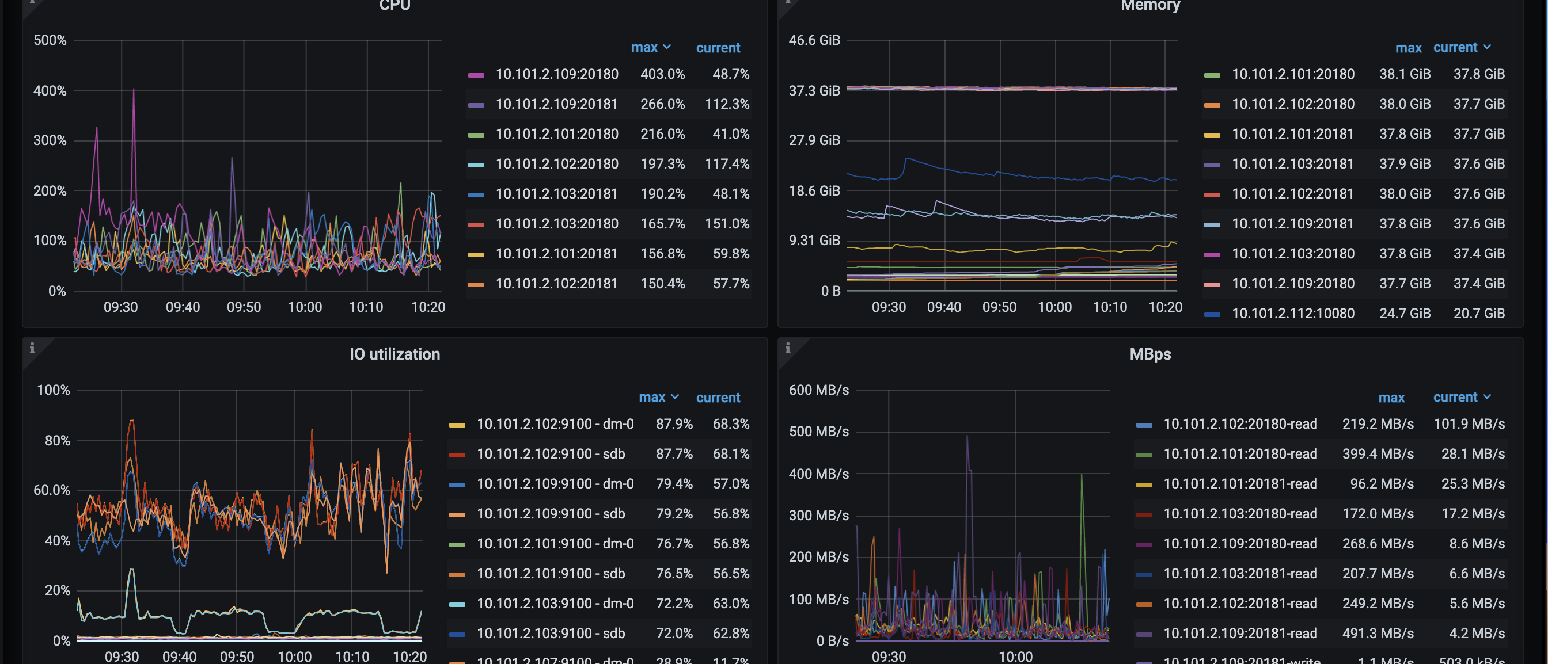The width and height of the screenshot is (1548, 664).
Task: Open the IO utilization panel title menu
Action: 394,354
